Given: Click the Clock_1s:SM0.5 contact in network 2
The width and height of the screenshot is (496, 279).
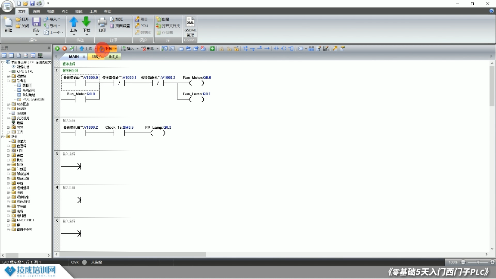Looking at the screenshot, I should (x=119, y=133).
